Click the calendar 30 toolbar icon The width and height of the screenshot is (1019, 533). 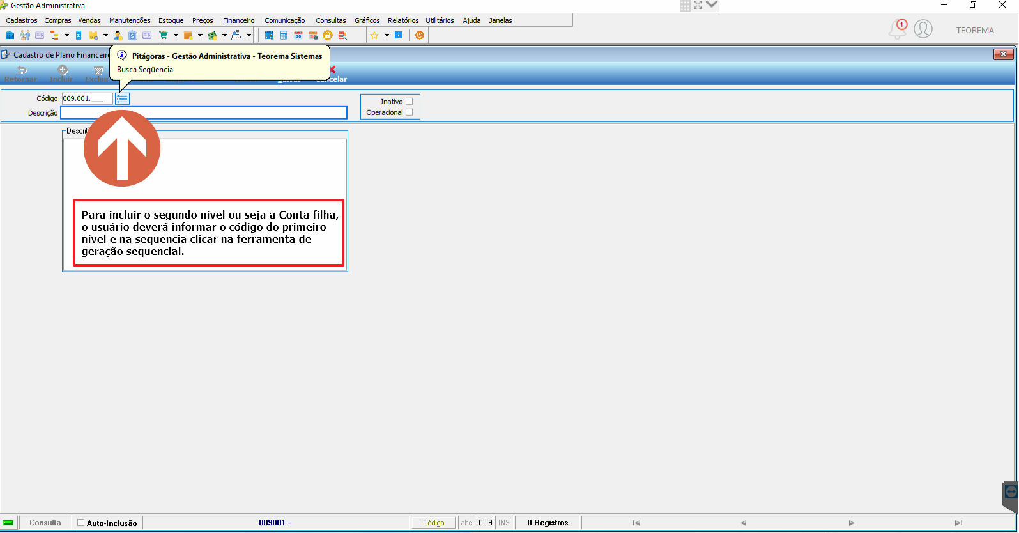click(x=298, y=35)
